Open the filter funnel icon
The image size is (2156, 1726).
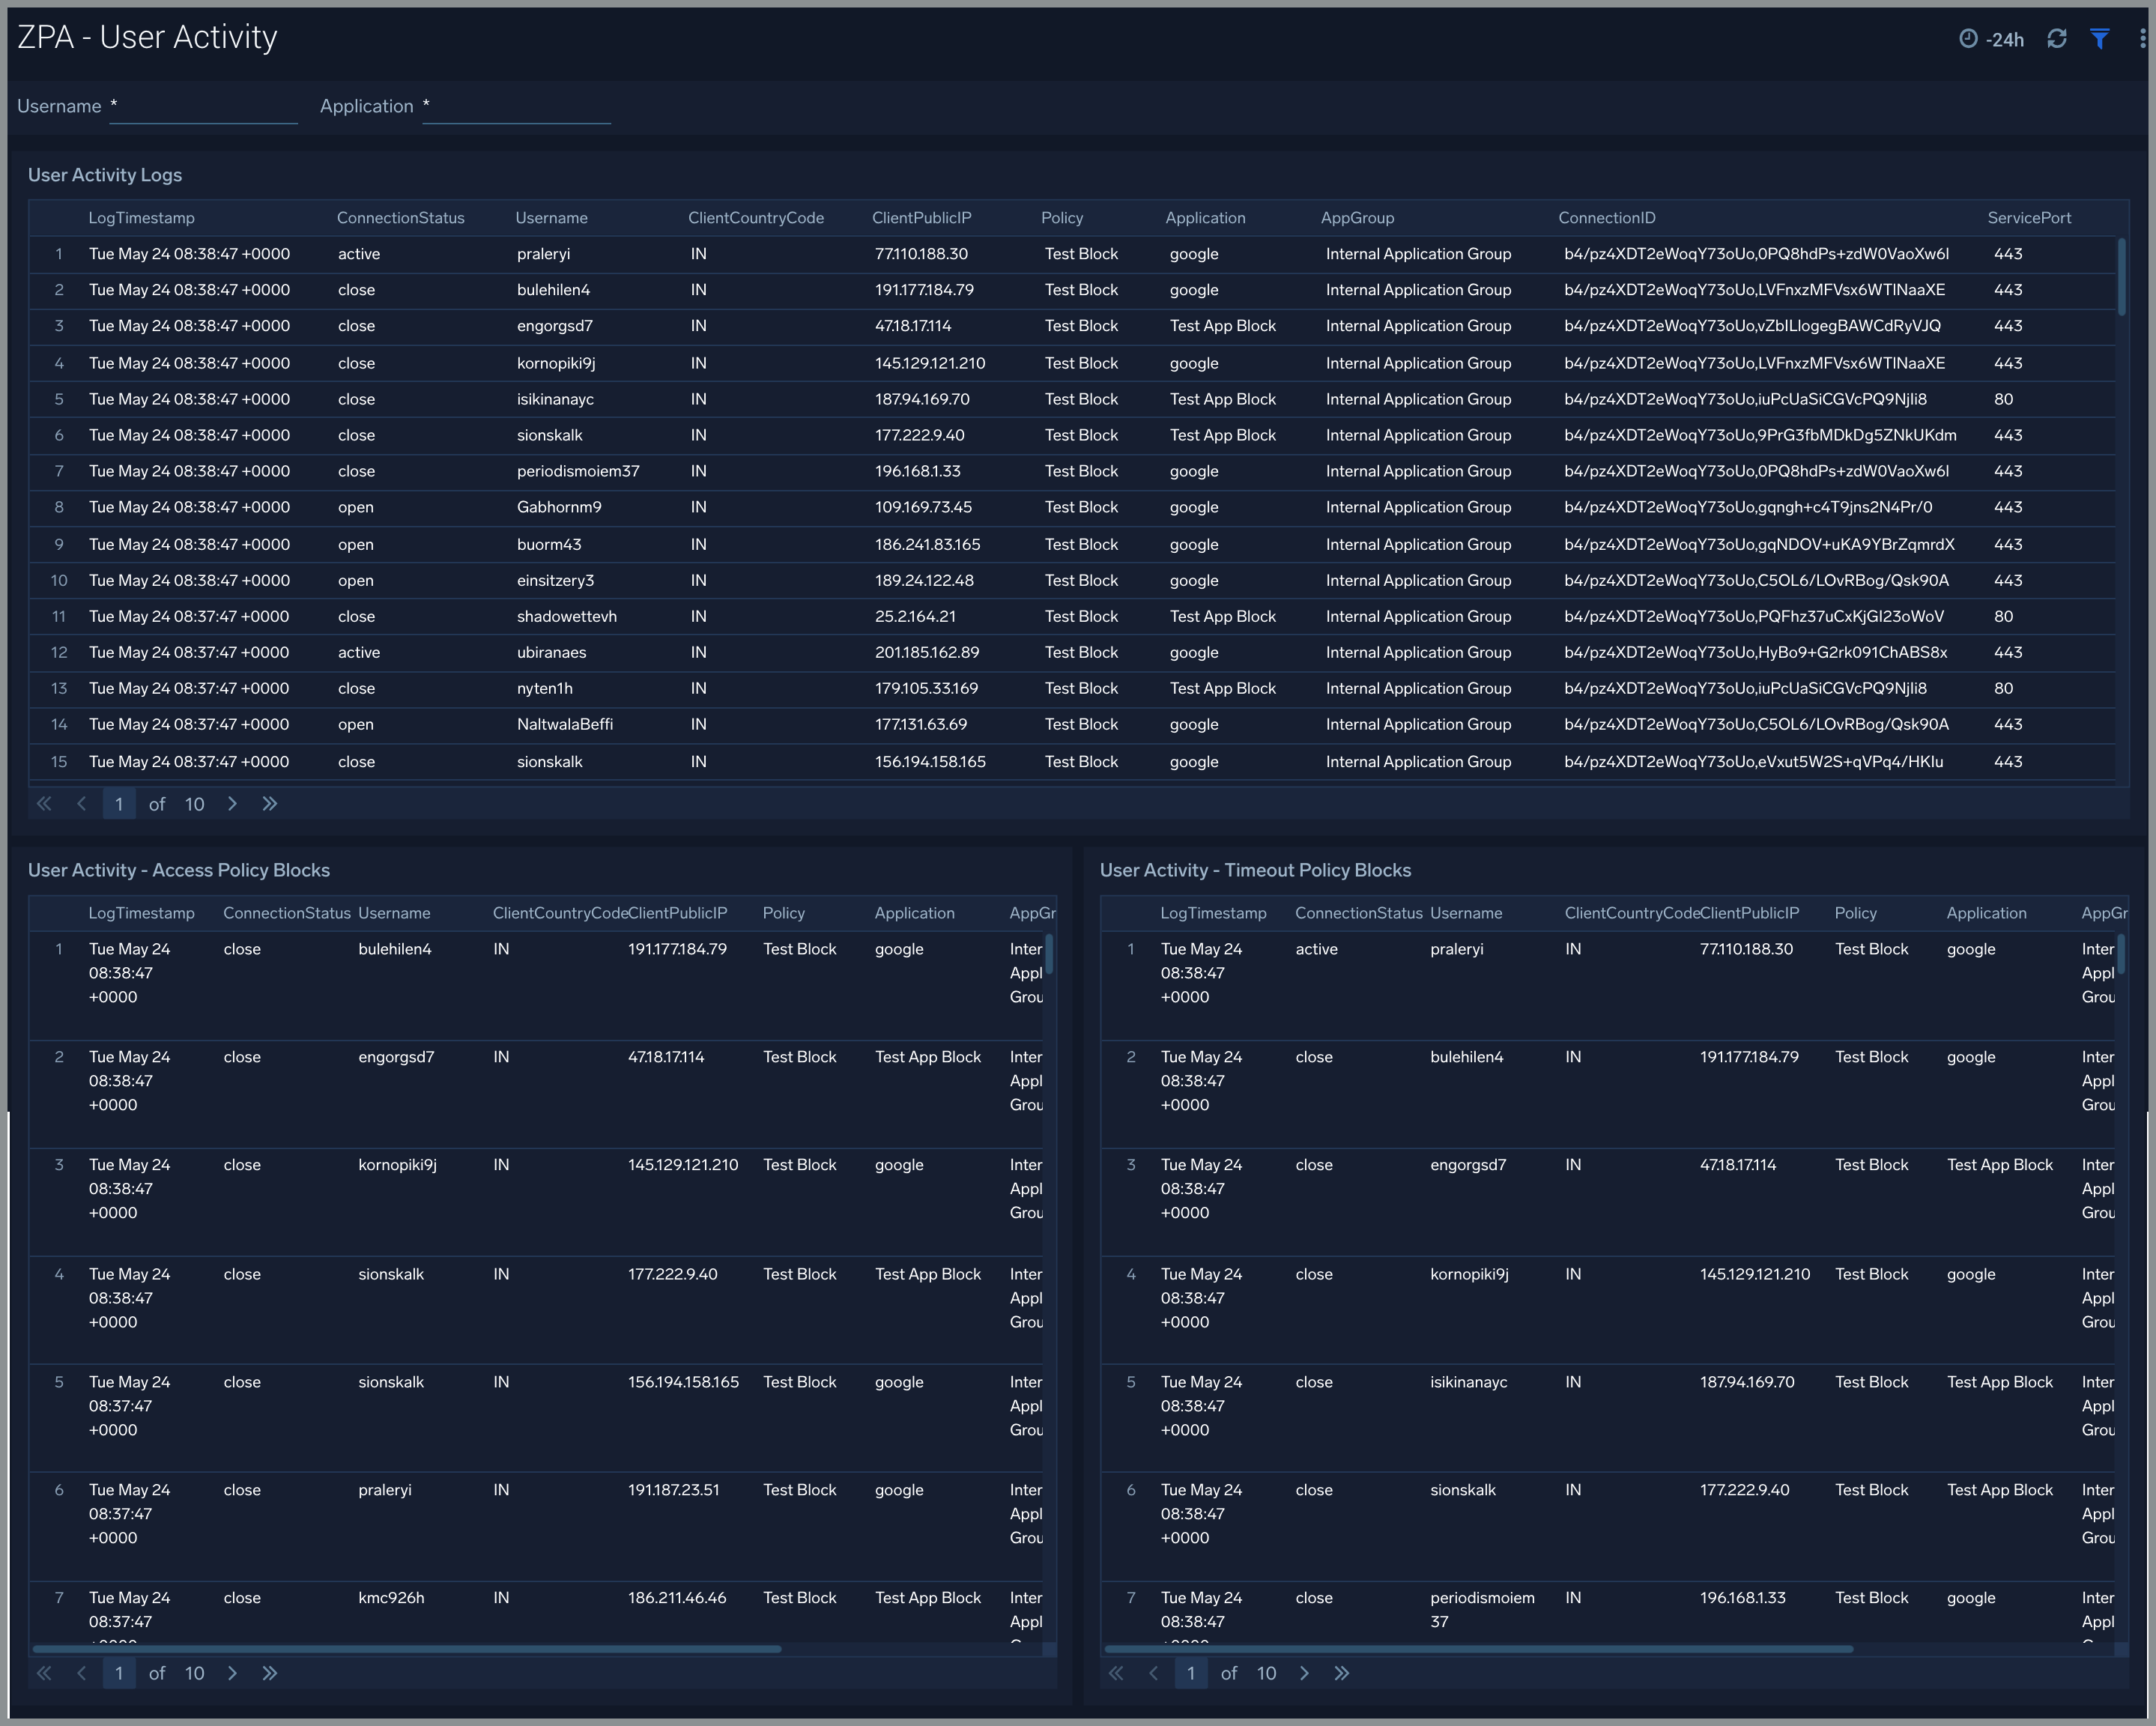[2099, 38]
